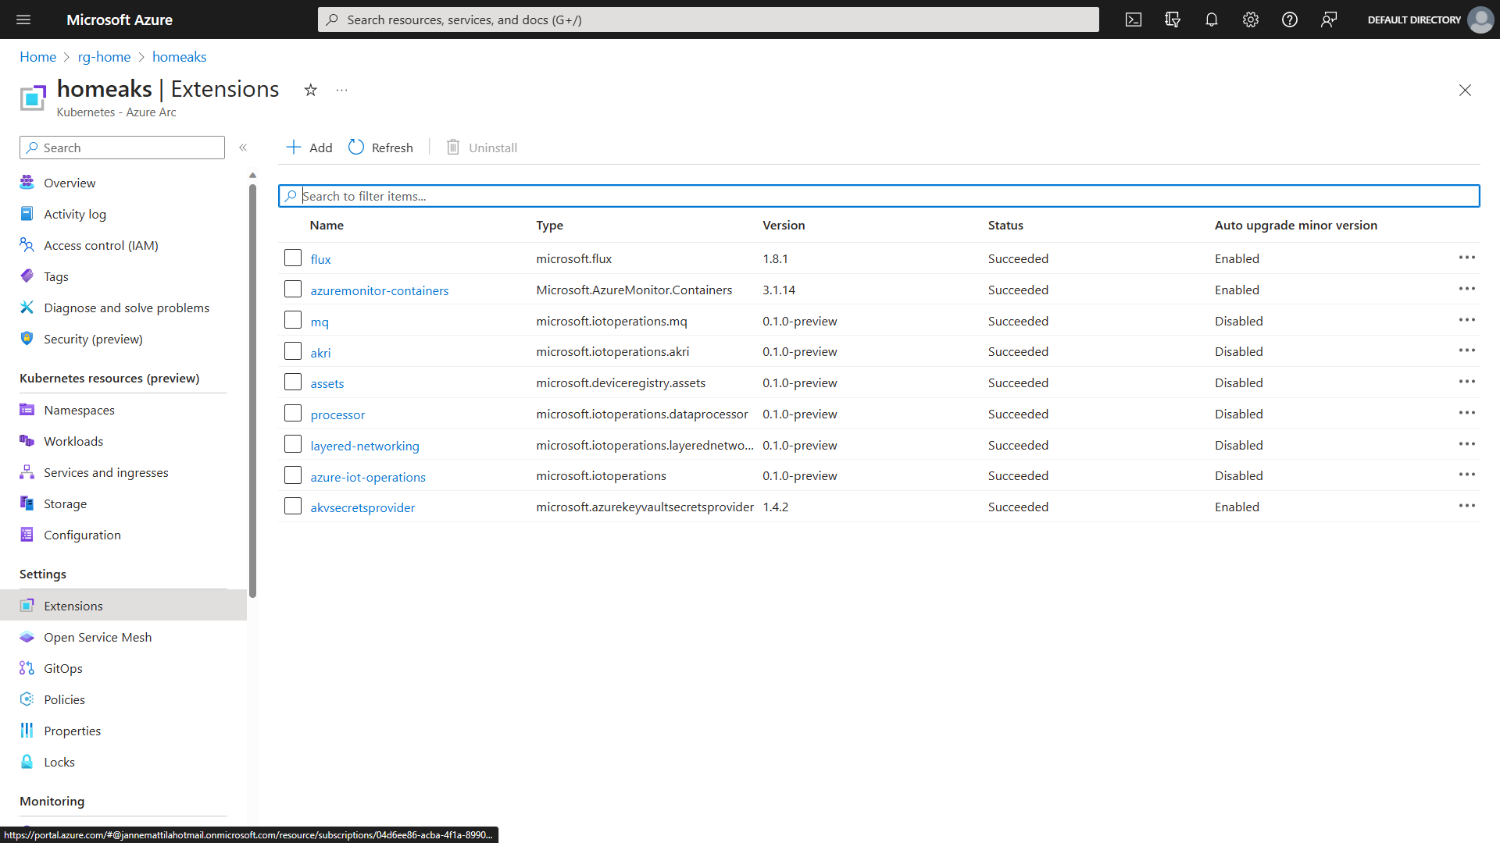The image size is (1500, 843).
Task: Select the azuremonitor-containers checkbox
Action: tap(293, 290)
